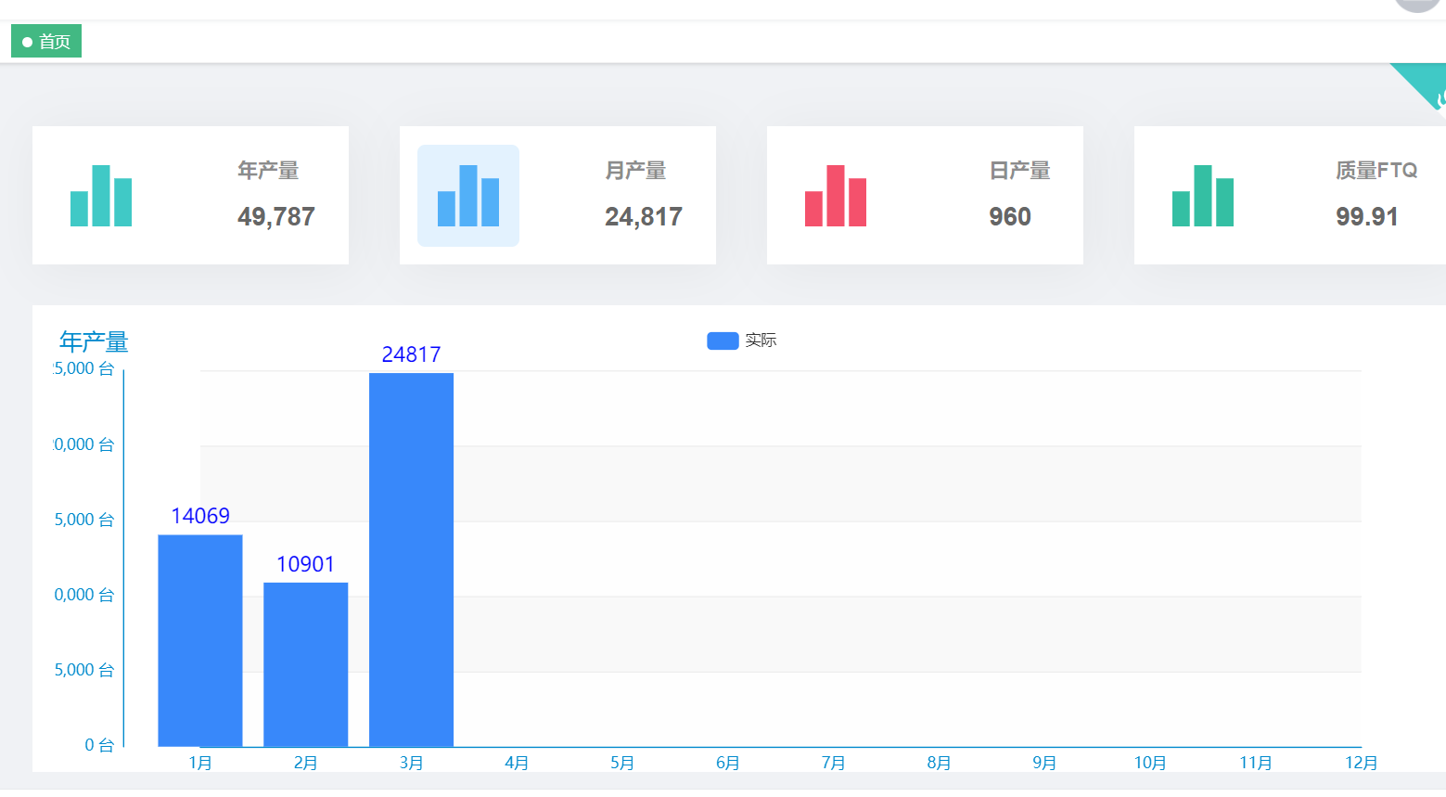
Task: Click the 6月 axis label
Action: point(728,763)
